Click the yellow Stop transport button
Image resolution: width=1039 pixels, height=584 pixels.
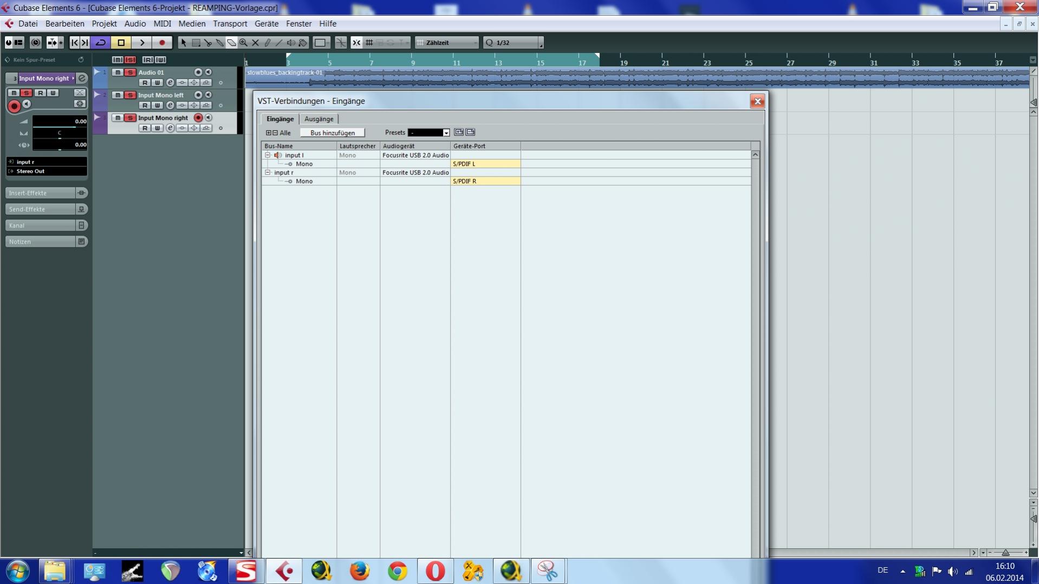tap(121, 43)
